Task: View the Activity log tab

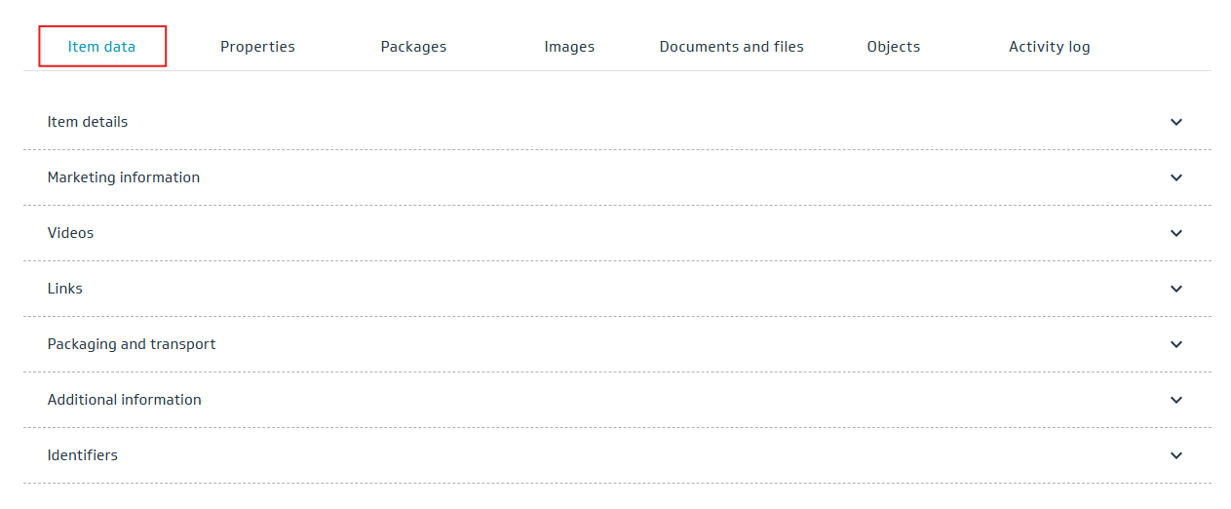Action: (x=1049, y=47)
